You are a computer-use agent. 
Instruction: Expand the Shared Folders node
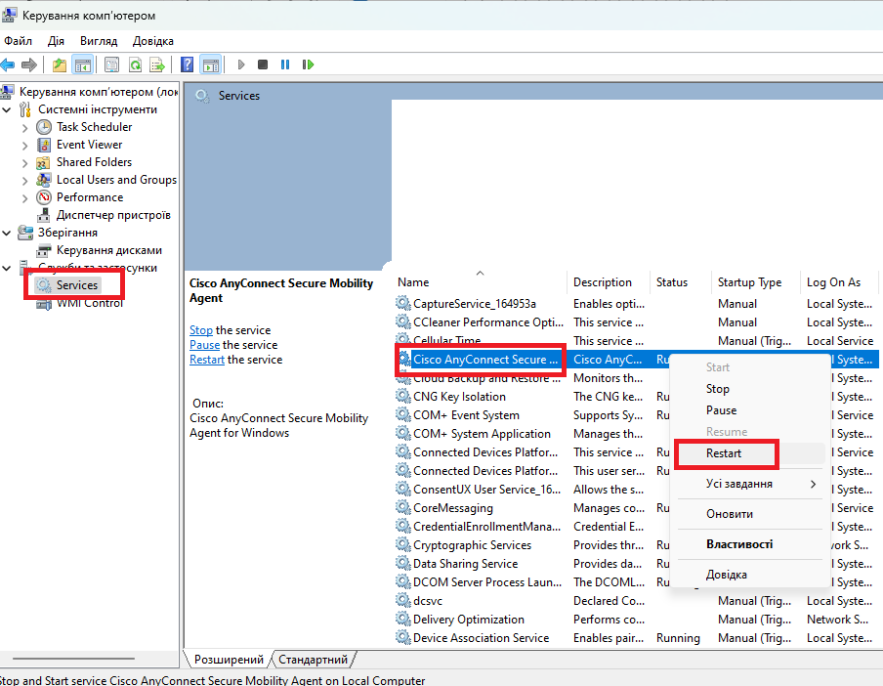pyautogui.click(x=24, y=163)
